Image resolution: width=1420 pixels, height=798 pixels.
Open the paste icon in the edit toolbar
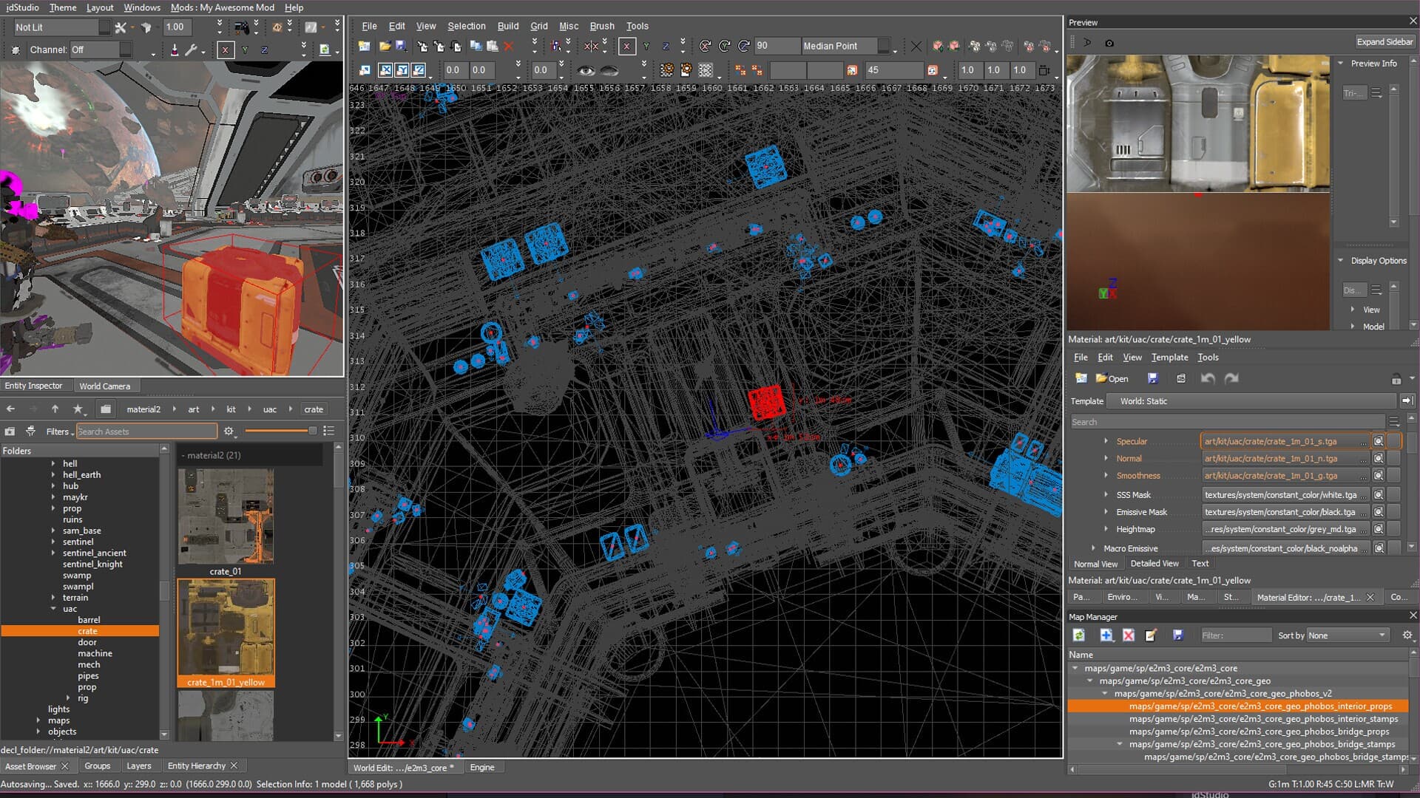(492, 46)
